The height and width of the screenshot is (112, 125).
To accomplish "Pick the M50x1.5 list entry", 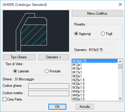I will (95, 99).
